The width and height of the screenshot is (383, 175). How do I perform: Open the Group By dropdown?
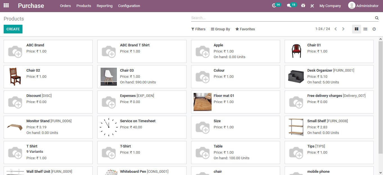[x=220, y=29]
